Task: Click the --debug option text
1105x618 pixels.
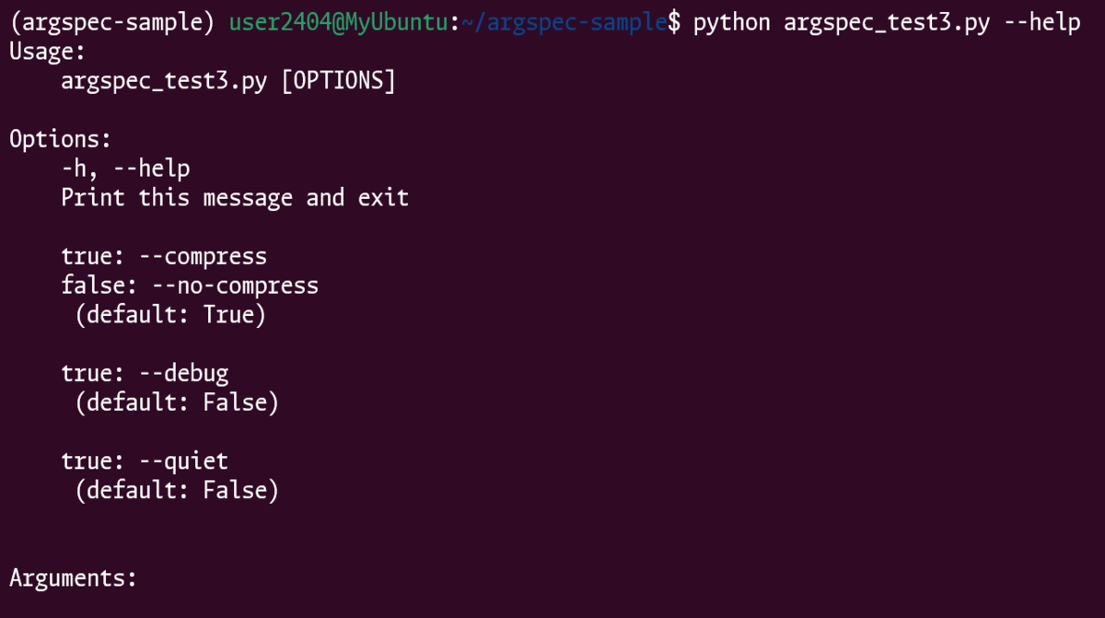Action: [196, 373]
